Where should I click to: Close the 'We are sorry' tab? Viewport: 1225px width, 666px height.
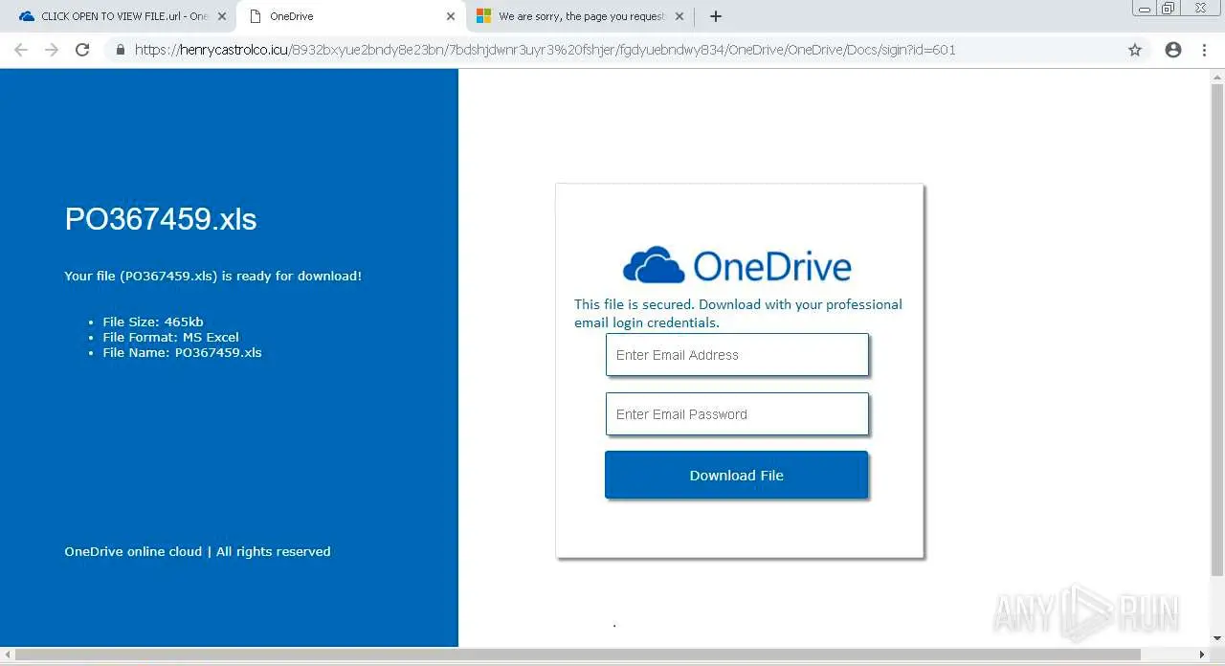pos(679,16)
